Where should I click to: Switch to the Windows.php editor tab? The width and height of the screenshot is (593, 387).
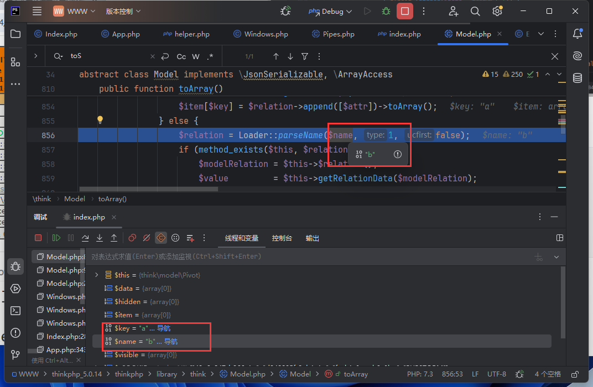point(266,34)
